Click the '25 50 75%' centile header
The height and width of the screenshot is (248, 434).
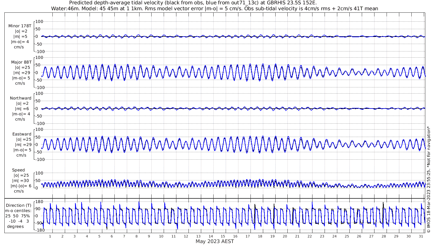pyautogui.click(x=18, y=216)
